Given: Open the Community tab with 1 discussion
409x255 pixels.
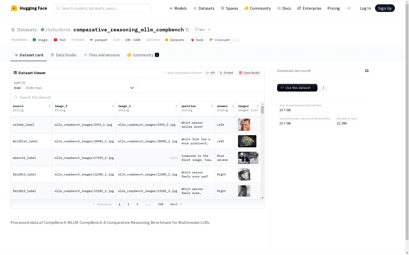Looking at the screenshot, I should pos(143,55).
